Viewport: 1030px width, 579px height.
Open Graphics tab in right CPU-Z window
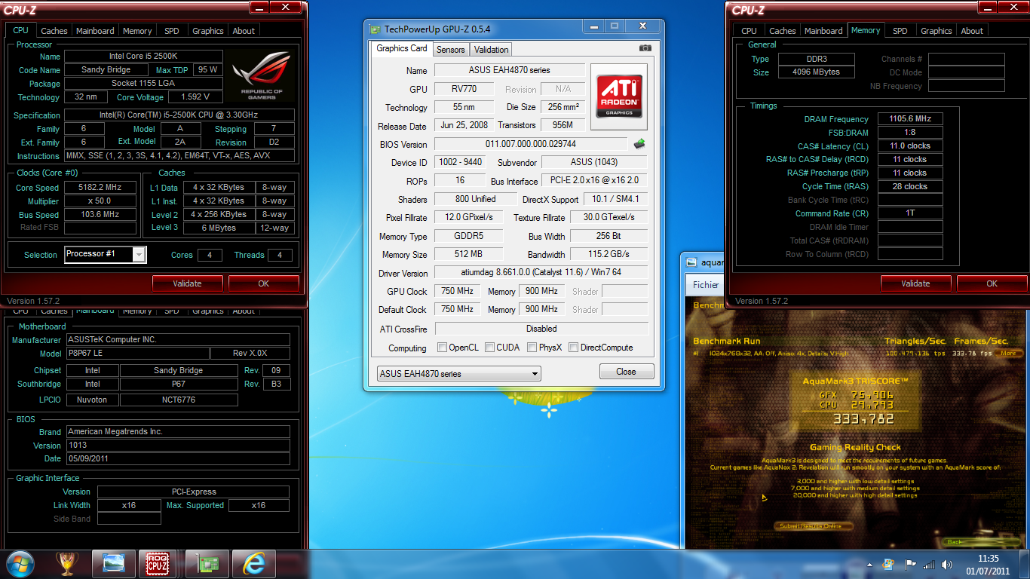(937, 31)
